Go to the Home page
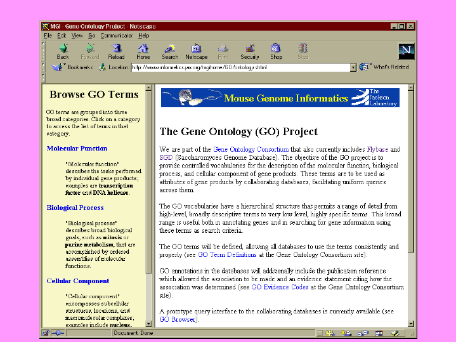Image resolution: width=456 pixels, height=342 pixels. click(x=143, y=51)
